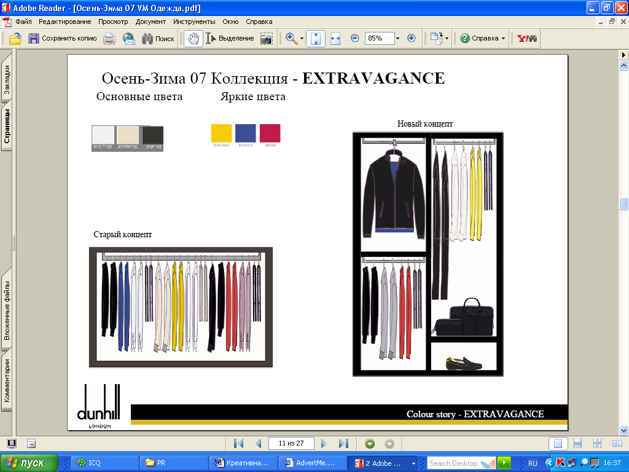Click the green Previous View button
This screenshot has width=629, height=472.
click(370, 444)
